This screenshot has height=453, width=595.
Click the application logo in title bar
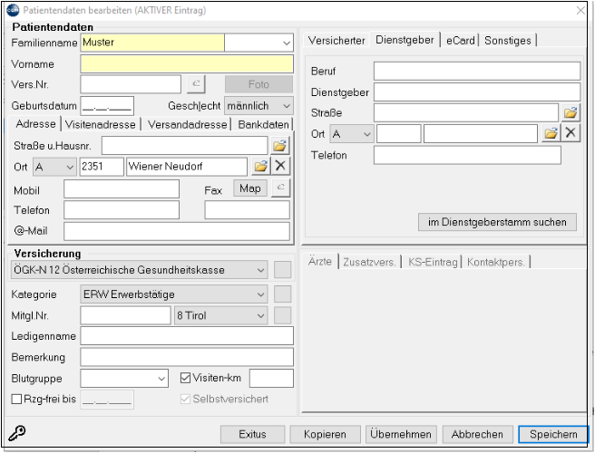(13, 10)
